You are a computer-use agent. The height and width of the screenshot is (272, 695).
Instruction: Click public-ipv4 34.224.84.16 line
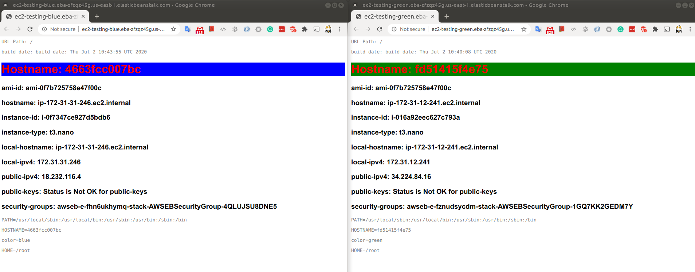pos(391,177)
